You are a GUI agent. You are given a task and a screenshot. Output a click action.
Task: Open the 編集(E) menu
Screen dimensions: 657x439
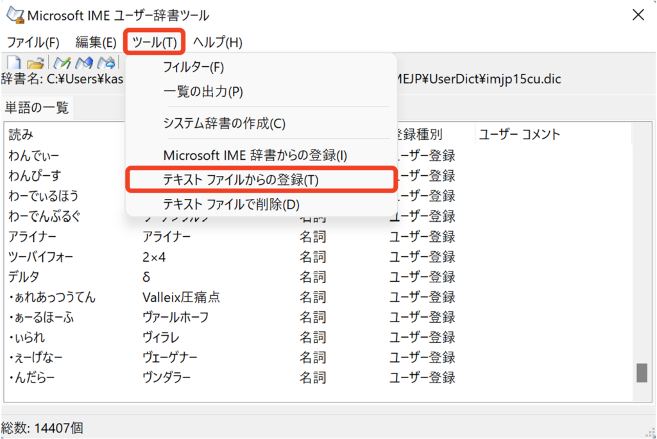point(96,42)
